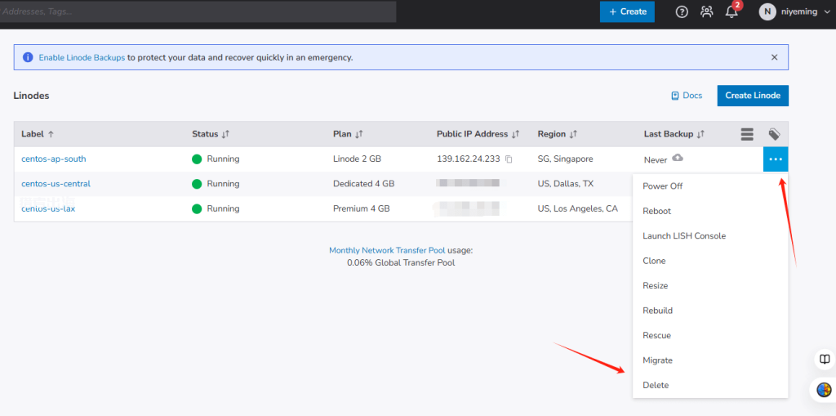Sort the table by Plan column
836x416 pixels.
click(x=358, y=134)
